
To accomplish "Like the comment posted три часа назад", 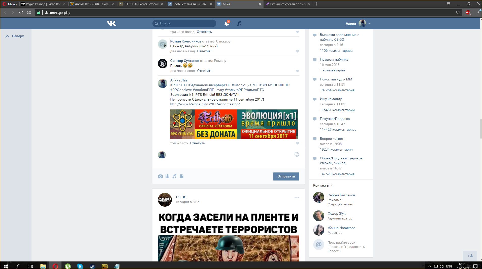I will [x=298, y=32].
